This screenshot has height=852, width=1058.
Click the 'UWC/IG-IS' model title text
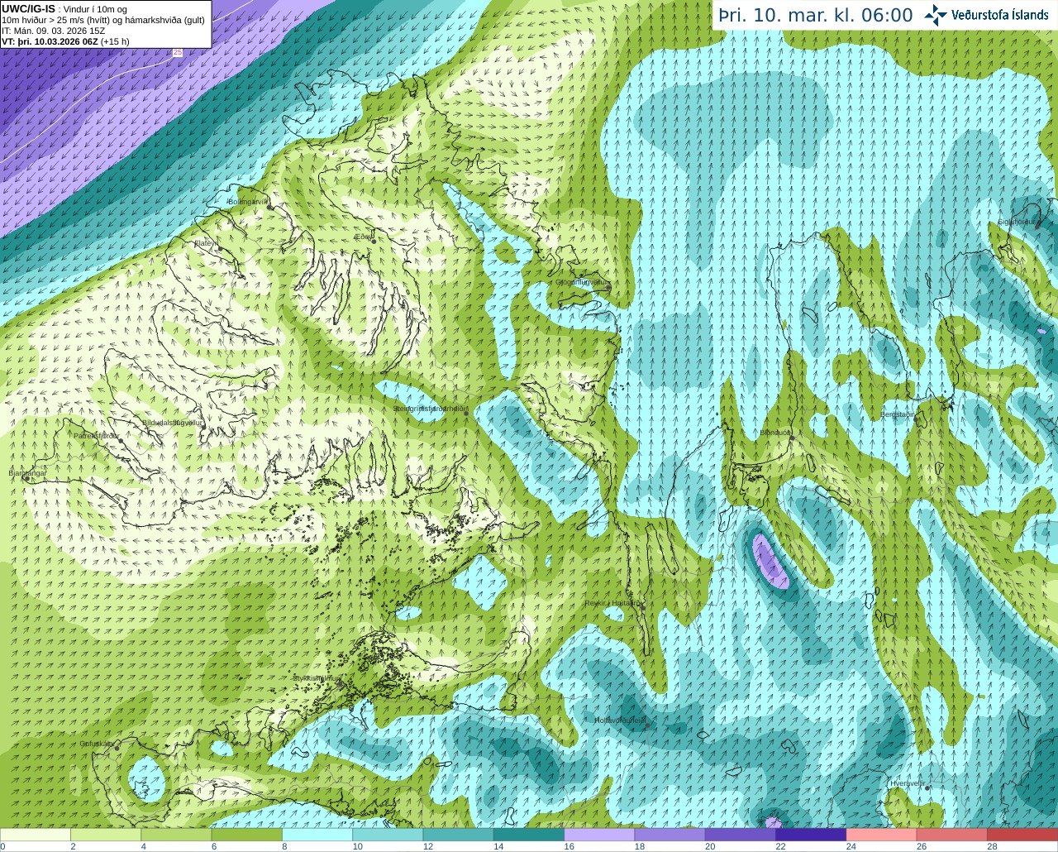point(28,8)
